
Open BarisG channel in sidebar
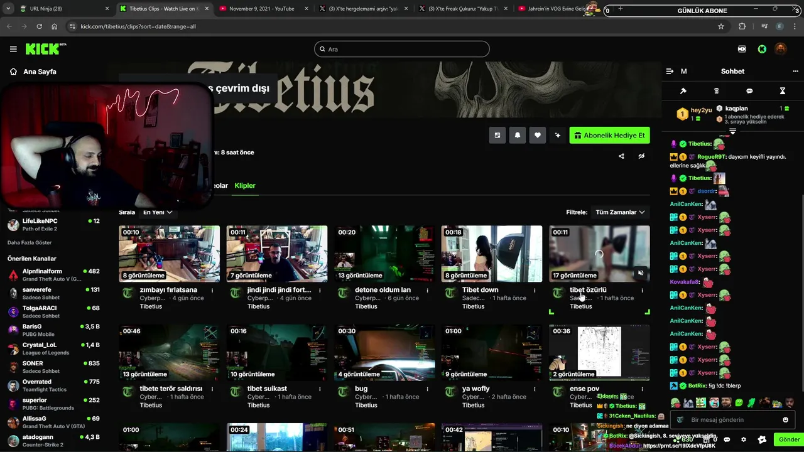tap(54, 330)
